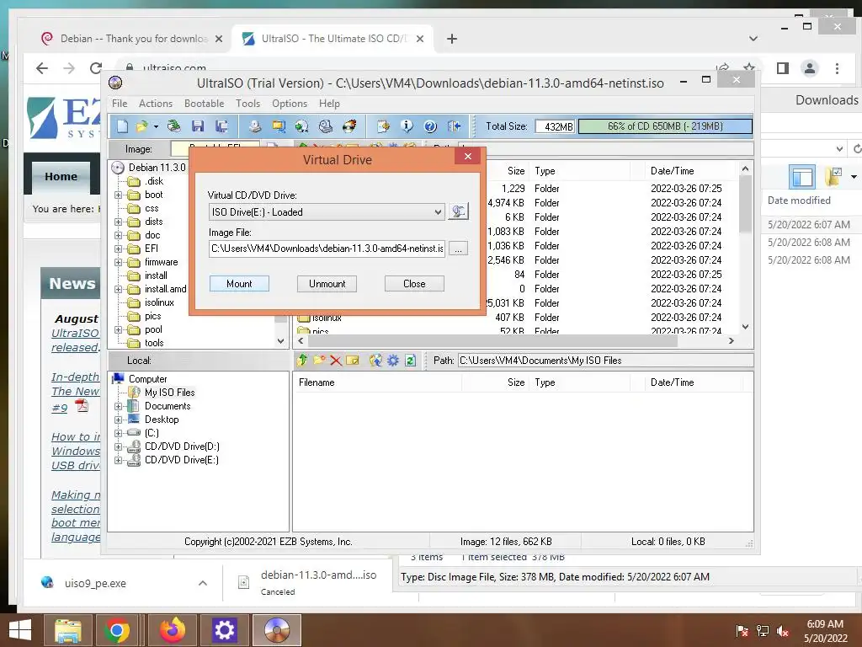862x647 pixels.
Task: Switch to the Debian download browser tab
Action: (132, 39)
